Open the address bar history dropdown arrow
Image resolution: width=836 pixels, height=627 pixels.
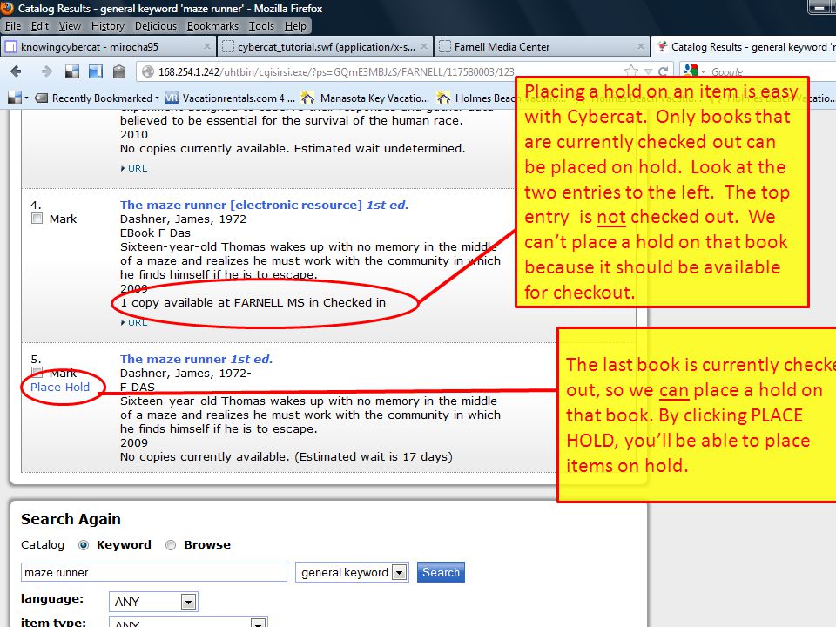[648, 71]
